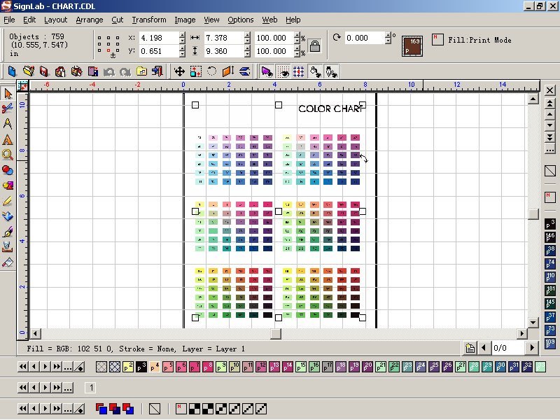
Task: Select the scissors Cut tool in toolbox
Action: (8, 108)
